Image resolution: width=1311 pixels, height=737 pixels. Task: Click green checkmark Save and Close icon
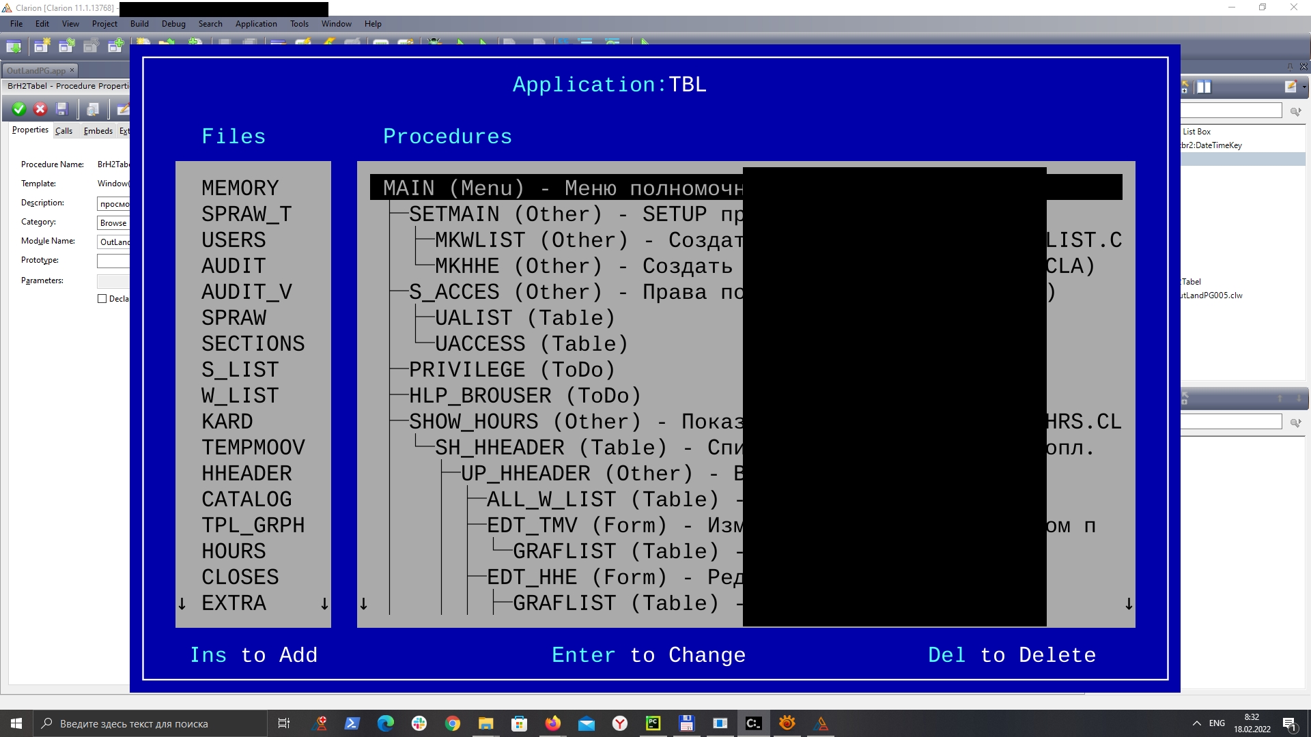click(19, 109)
